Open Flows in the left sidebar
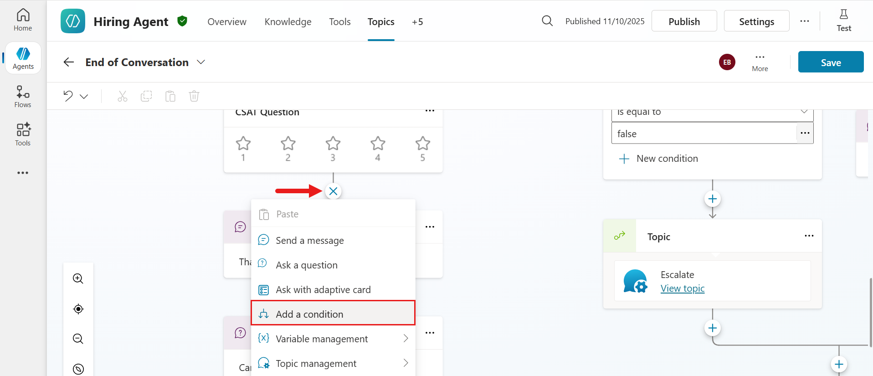Screen dimensions: 873x376 click(x=23, y=97)
